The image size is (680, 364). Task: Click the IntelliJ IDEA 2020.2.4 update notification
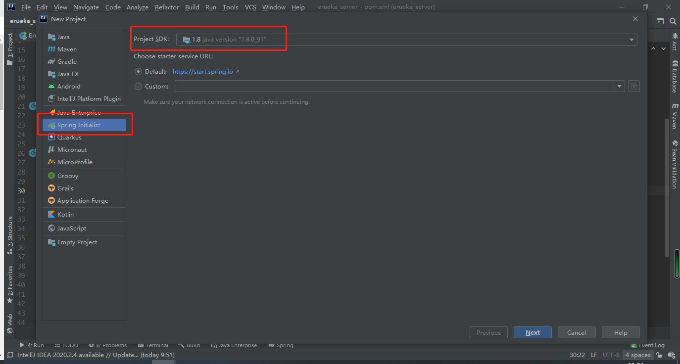click(x=96, y=355)
